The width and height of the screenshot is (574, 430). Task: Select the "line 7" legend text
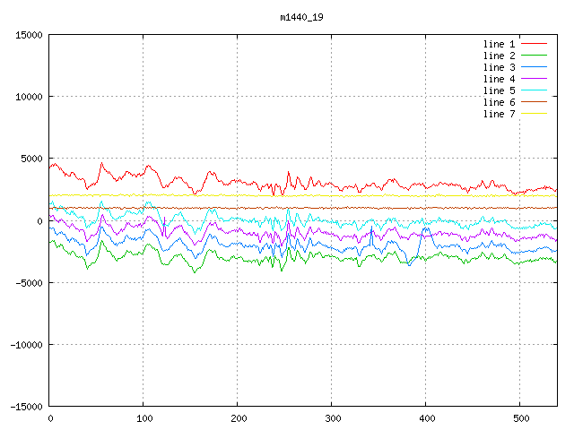pyautogui.click(x=500, y=114)
